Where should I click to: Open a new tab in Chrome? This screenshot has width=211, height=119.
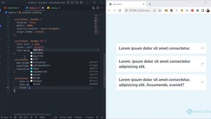[150, 4]
